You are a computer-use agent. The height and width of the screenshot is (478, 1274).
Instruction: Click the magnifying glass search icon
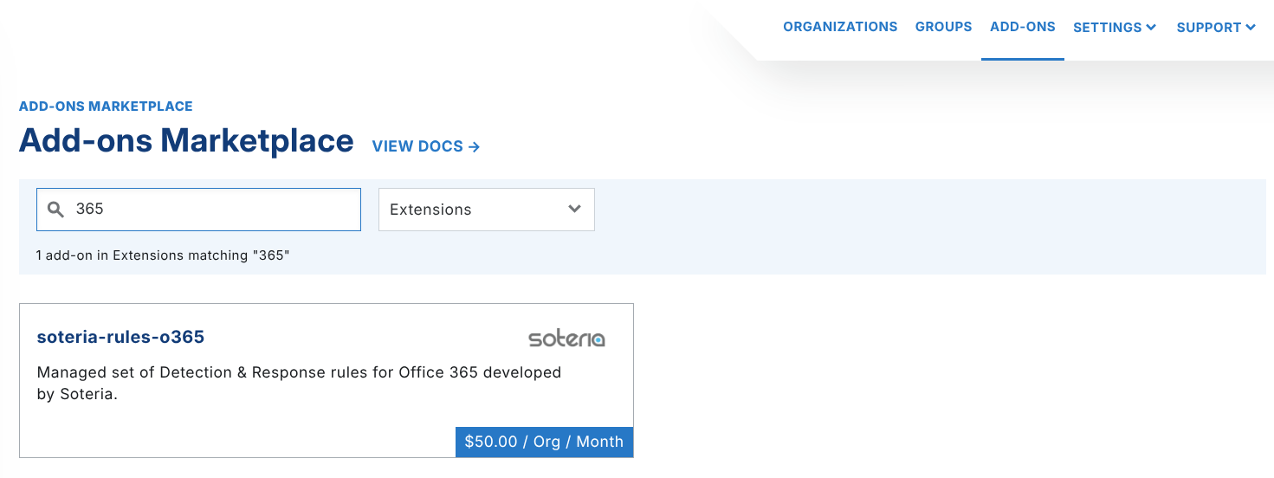tap(55, 210)
